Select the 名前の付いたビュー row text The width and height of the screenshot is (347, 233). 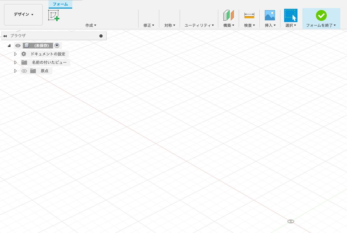(x=49, y=62)
